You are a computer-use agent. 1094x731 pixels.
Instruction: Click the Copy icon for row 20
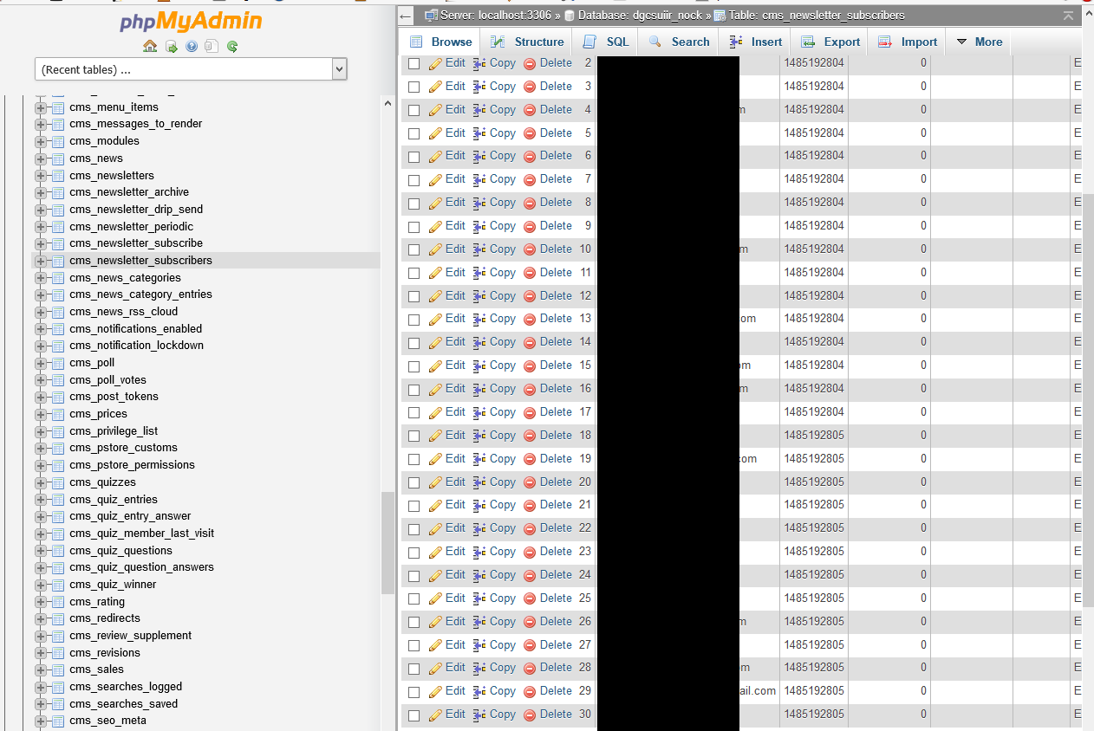click(x=479, y=482)
